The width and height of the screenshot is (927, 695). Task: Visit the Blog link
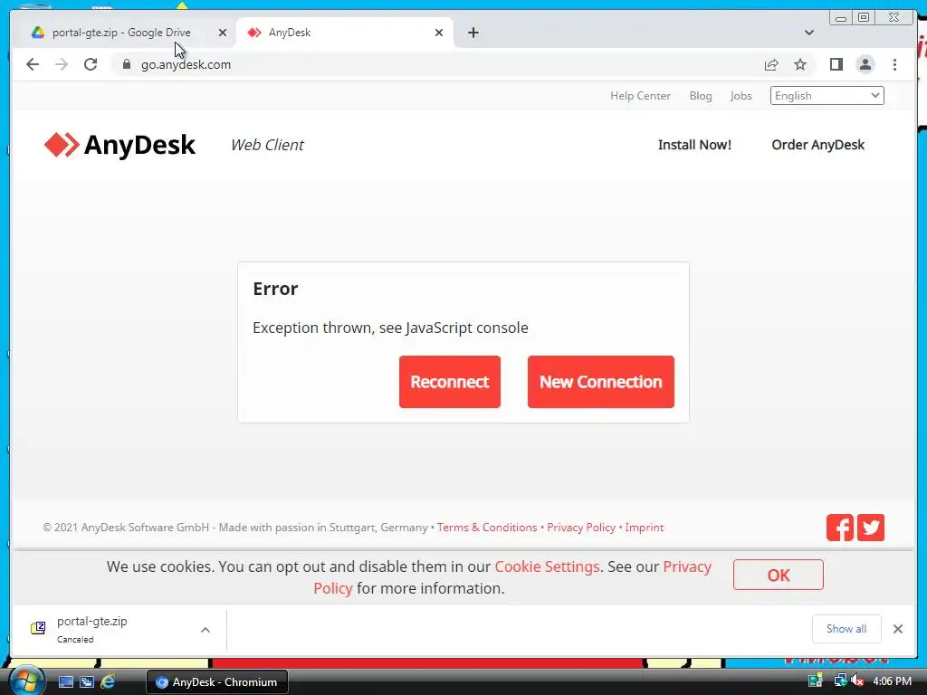click(701, 96)
